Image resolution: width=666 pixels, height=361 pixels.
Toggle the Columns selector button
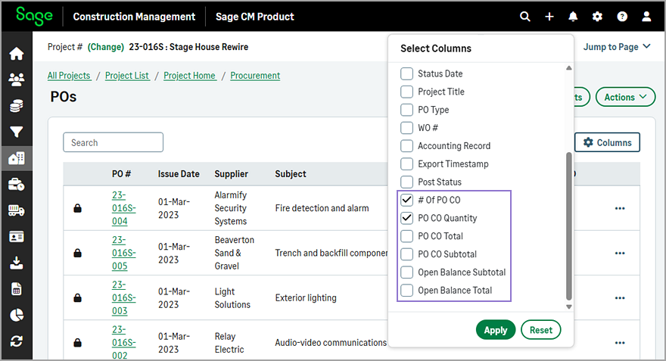coord(607,143)
